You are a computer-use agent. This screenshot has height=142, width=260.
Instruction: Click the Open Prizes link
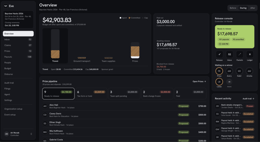pos(199,81)
